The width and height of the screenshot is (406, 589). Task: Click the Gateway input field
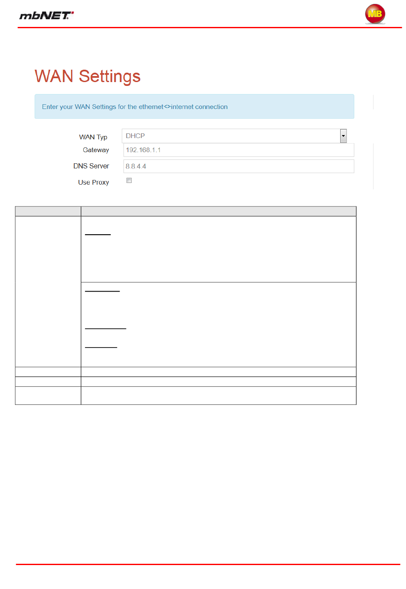(x=238, y=150)
